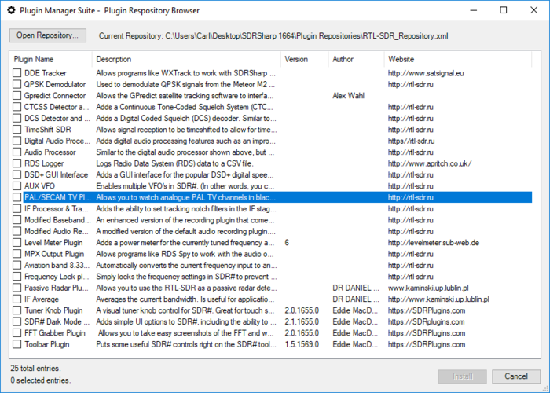550x393 pixels.
Task: Click the 'Enables multiple VFO's in SDR#' description
Action: pos(187,186)
